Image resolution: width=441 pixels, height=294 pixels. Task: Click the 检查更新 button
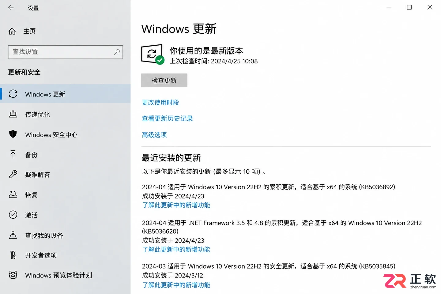pyautogui.click(x=164, y=80)
